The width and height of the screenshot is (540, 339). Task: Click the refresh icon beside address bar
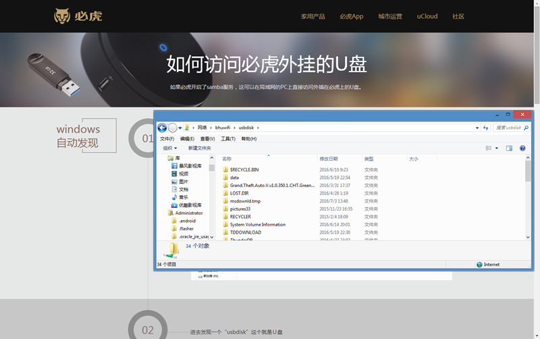click(x=485, y=128)
